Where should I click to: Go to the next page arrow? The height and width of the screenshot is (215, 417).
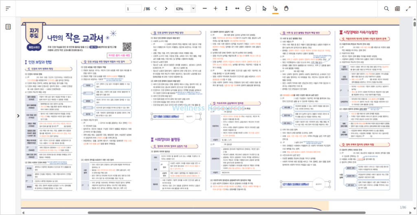(166, 9)
